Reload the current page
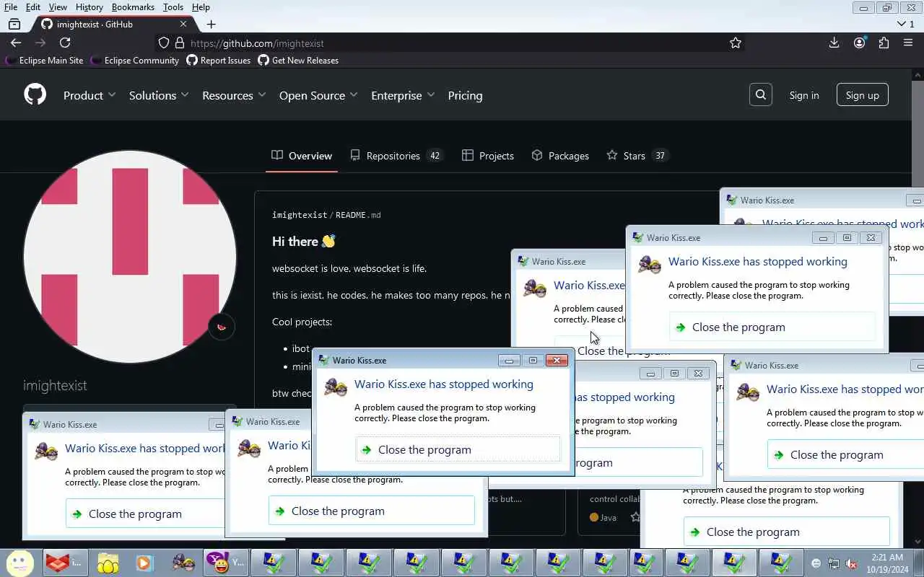Image resolution: width=924 pixels, height=577 pixels. click(x=65, y=43)
